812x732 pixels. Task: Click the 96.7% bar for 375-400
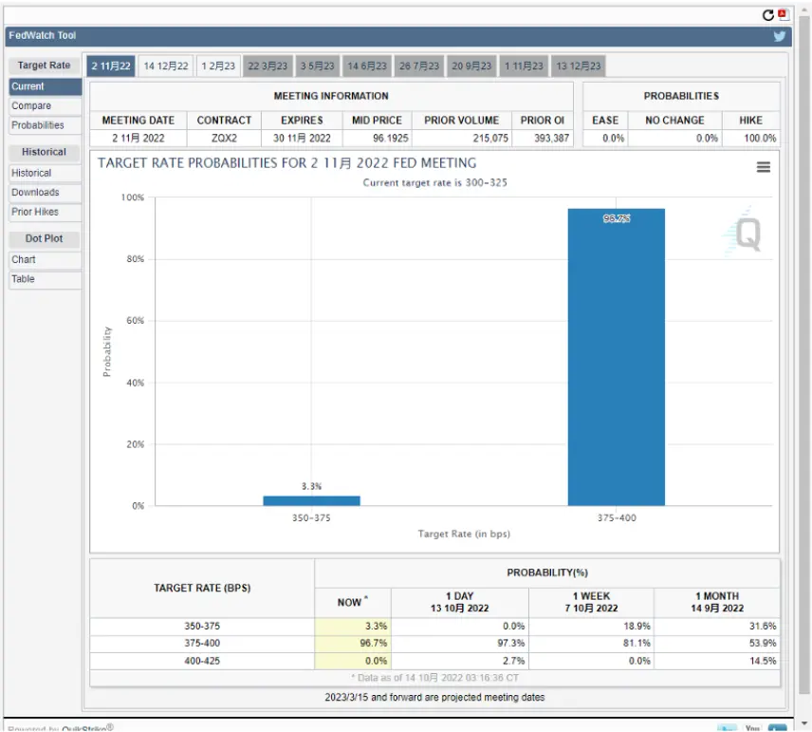pos(617,357)
